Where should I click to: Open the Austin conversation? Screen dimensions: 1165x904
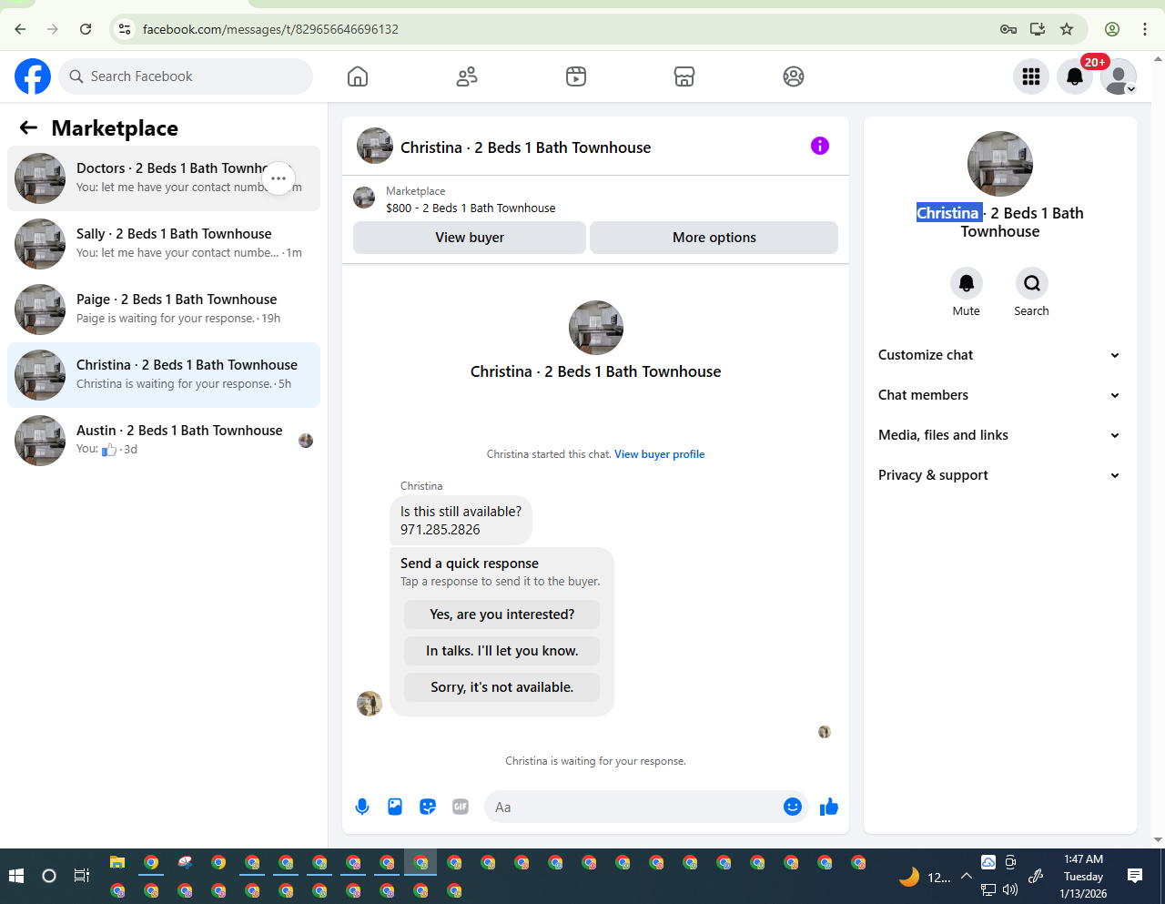point(164,441)
